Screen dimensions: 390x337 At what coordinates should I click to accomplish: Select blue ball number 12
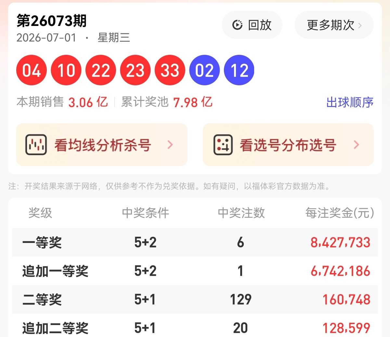coord(239,70)
